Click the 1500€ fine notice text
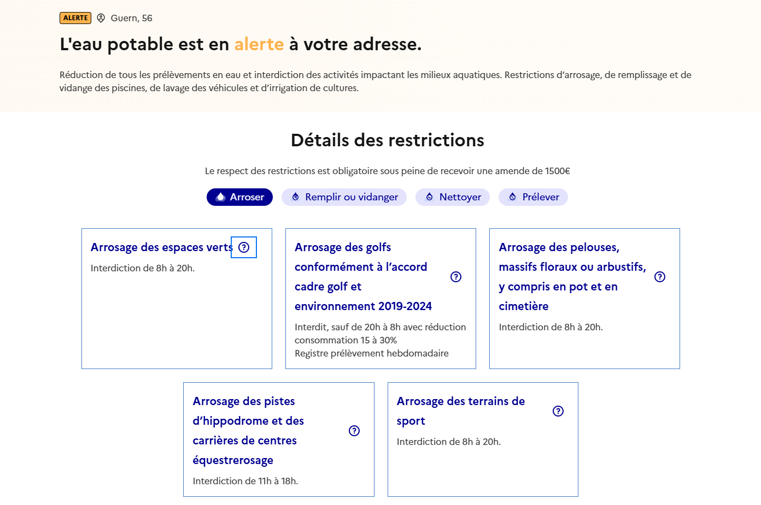The image size is (761, 505). pos(388,171)
